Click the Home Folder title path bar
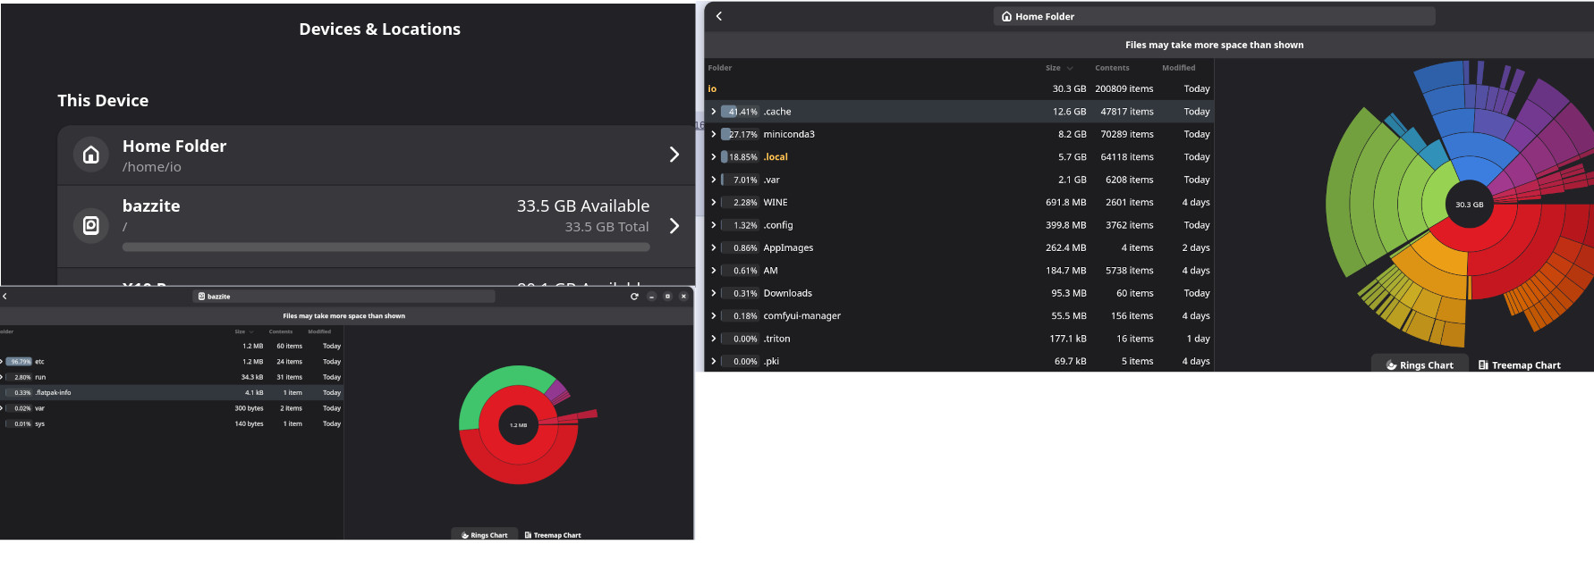This screenshot has width=1594, height=578. coord(1214,16)
